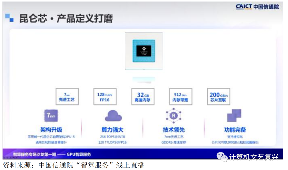Screen dimensions: 288x170
Task: Click the heading "功能完备"
Action: click(235, 130)
